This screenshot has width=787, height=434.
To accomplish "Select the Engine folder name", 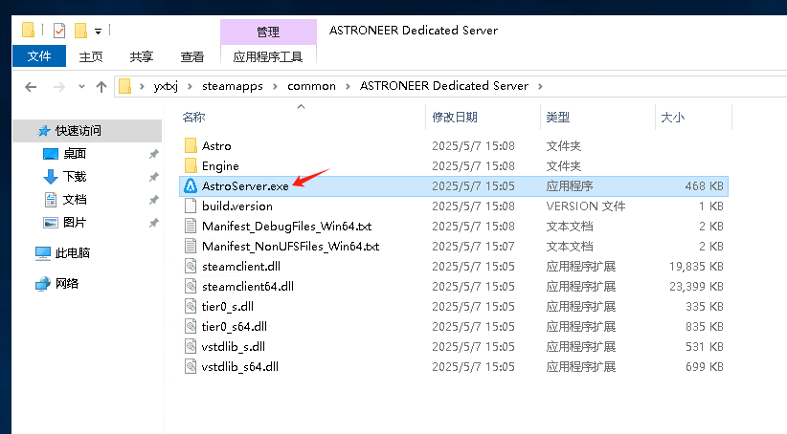I will pos(220,166).
